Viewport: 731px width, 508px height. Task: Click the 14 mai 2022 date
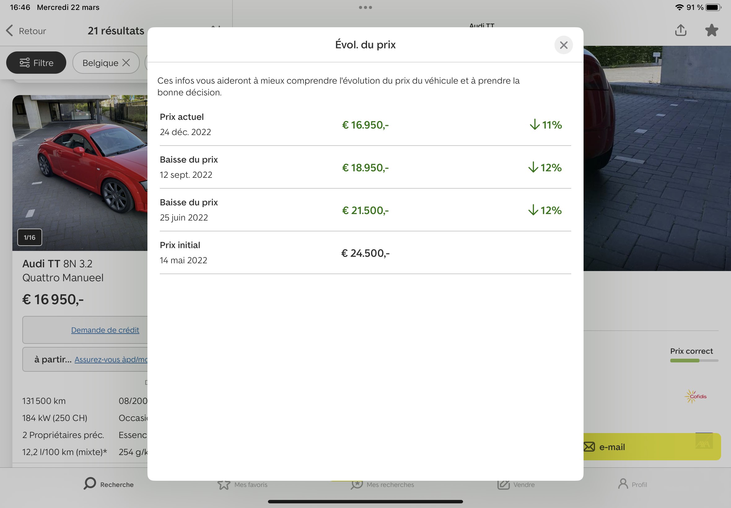pyautogui.click(x=183, y=260)
